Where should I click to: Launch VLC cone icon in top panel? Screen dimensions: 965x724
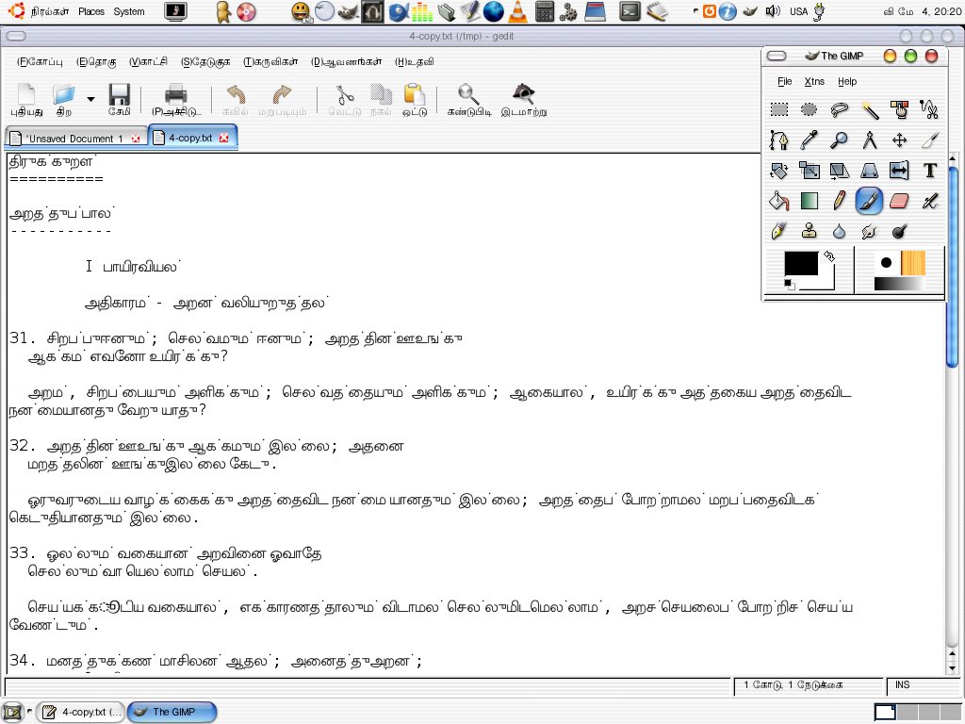(517, 11)
